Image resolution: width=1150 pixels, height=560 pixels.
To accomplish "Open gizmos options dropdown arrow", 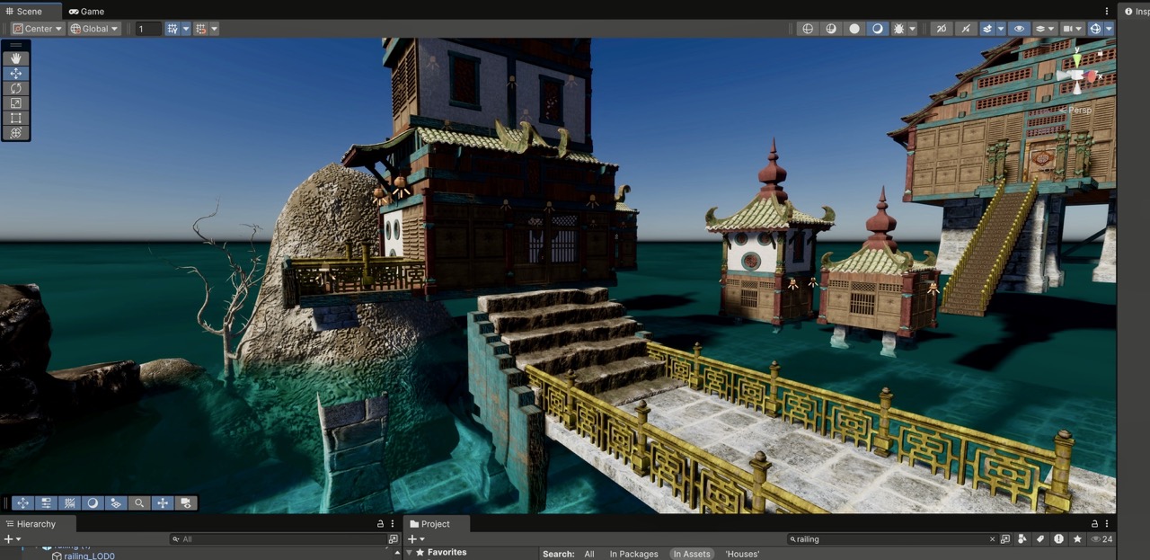I will (x=1109, y=29).
